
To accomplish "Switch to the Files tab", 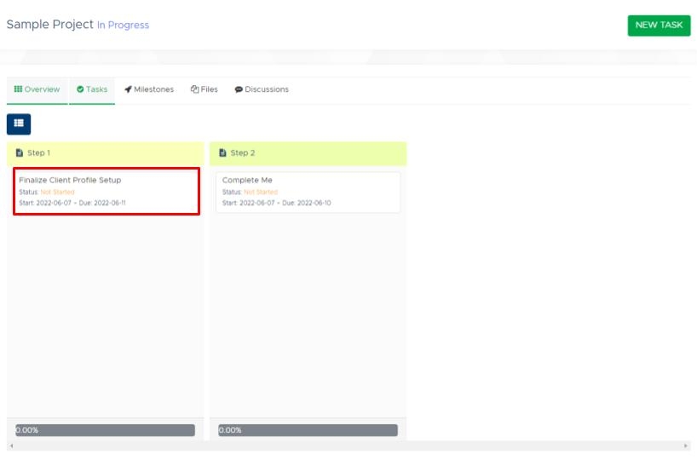I will click(x=204, y=89).
